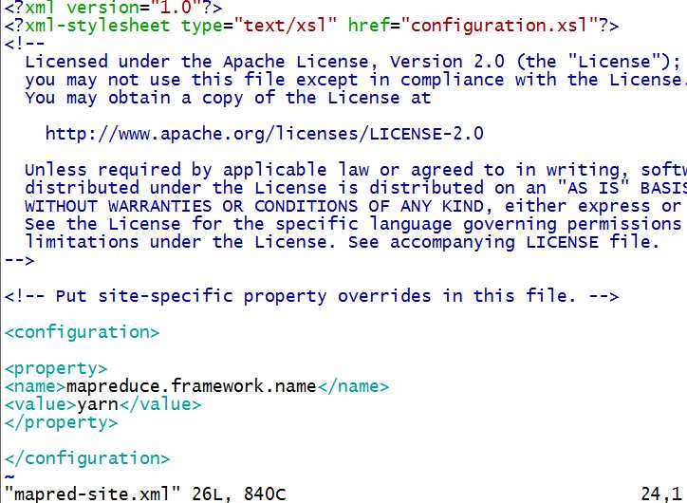Click the value "yarn"
The height and width of the screenshot is (503, 687).
point(98,405)
